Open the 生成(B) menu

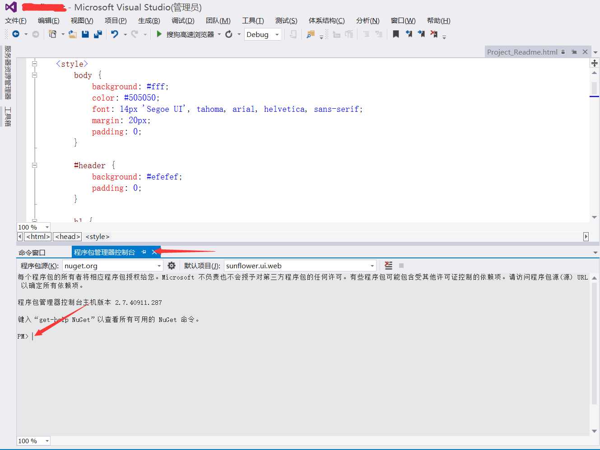tap(149, 20)
